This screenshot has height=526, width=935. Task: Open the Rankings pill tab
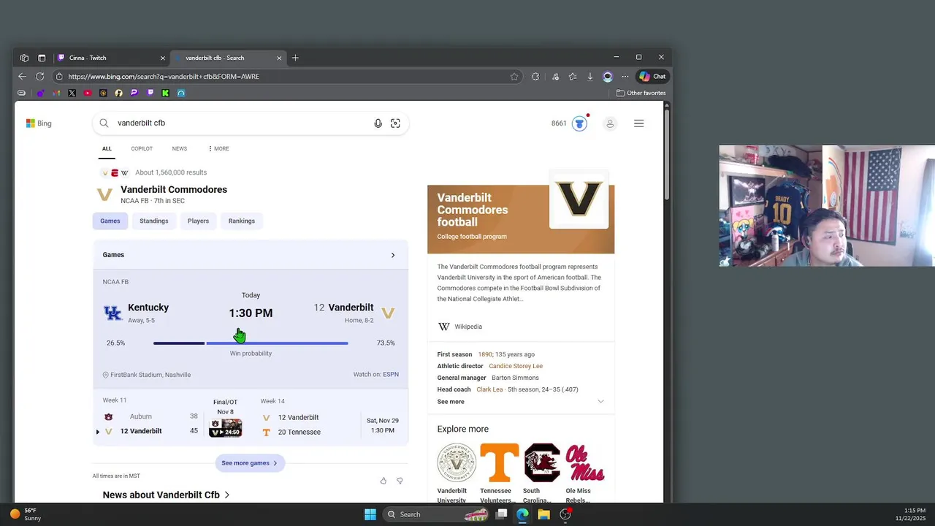[x=242, y=221]
